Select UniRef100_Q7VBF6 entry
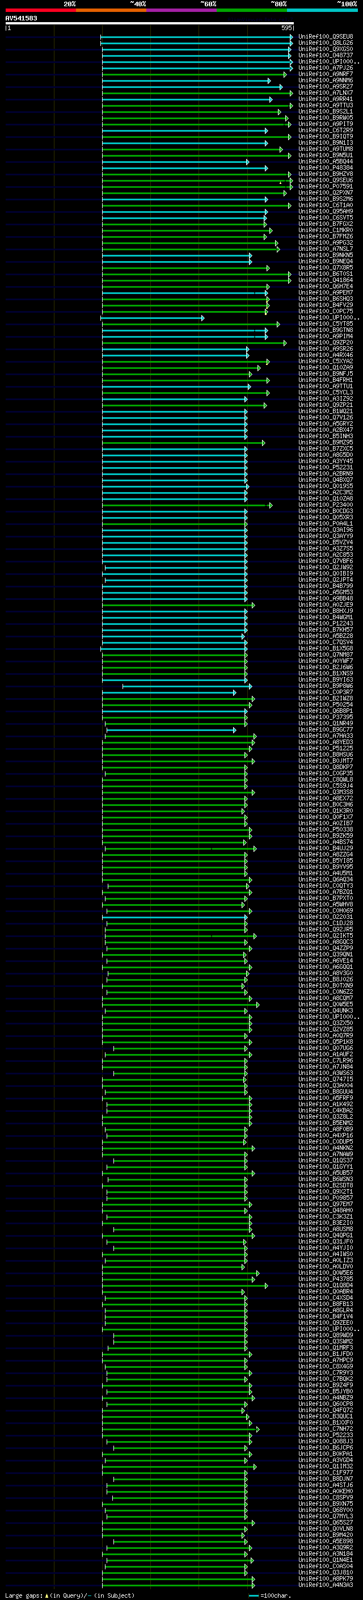 tap(326, 561)
